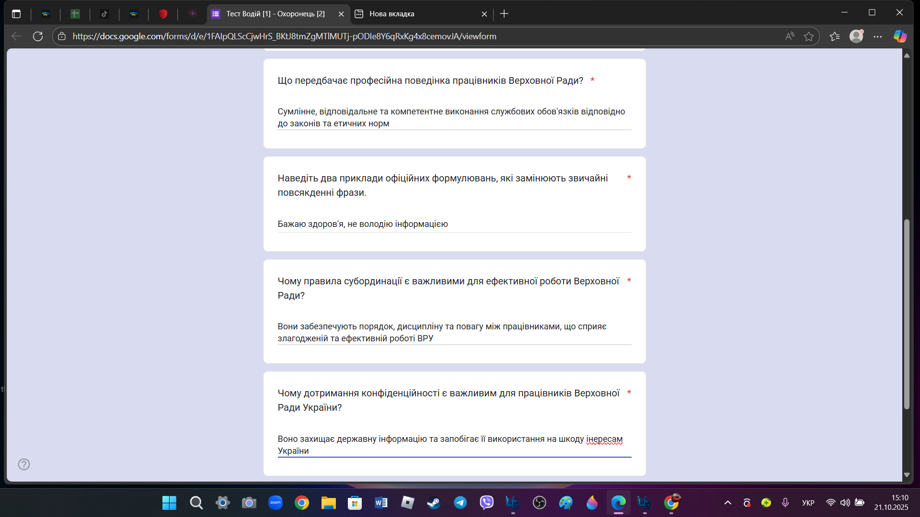The width and height of the screenshot is (920, 517).
Task: Open Copilot sidebar icon
Action: point(899,36)
